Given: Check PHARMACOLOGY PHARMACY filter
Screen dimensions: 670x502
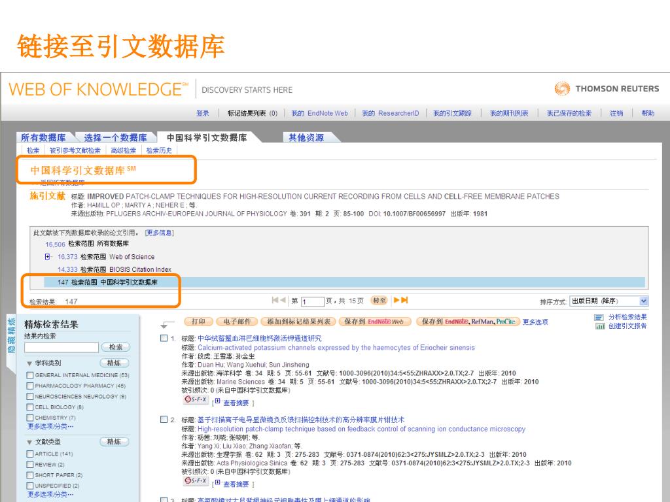Looking at the screenshot, I should pyautogui.click(x=30, y=386).
